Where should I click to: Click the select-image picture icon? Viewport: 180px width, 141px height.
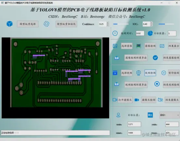tap(115, 46)
